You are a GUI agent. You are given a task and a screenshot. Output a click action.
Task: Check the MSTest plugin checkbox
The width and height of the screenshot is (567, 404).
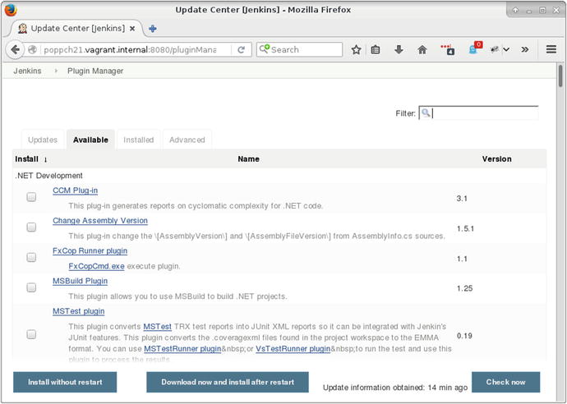31,334
